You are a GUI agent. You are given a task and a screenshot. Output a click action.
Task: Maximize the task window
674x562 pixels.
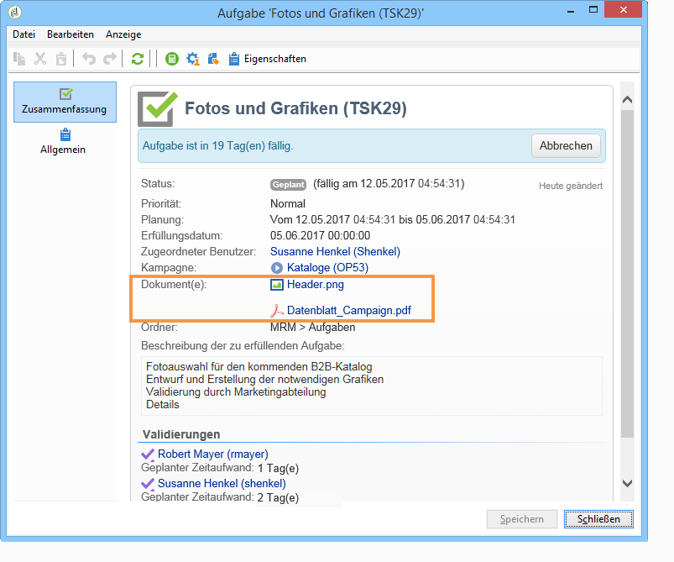point(593,10)
